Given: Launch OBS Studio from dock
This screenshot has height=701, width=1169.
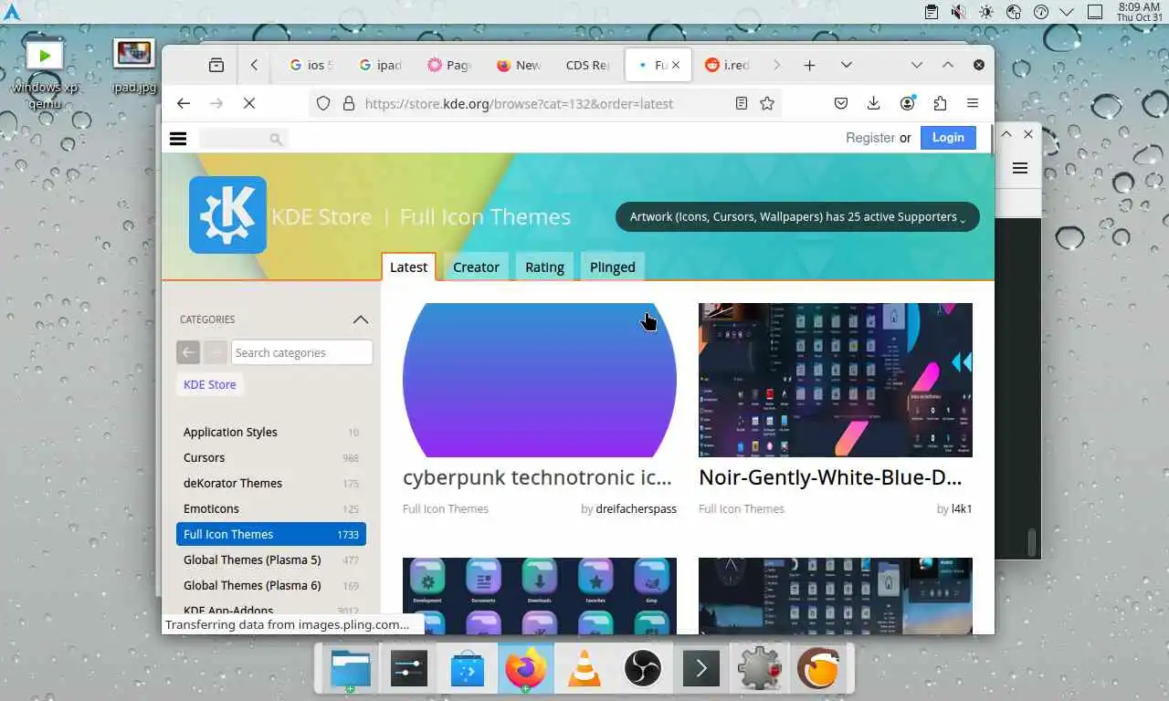Looking at the screenshot, I should tap(643, 669).
